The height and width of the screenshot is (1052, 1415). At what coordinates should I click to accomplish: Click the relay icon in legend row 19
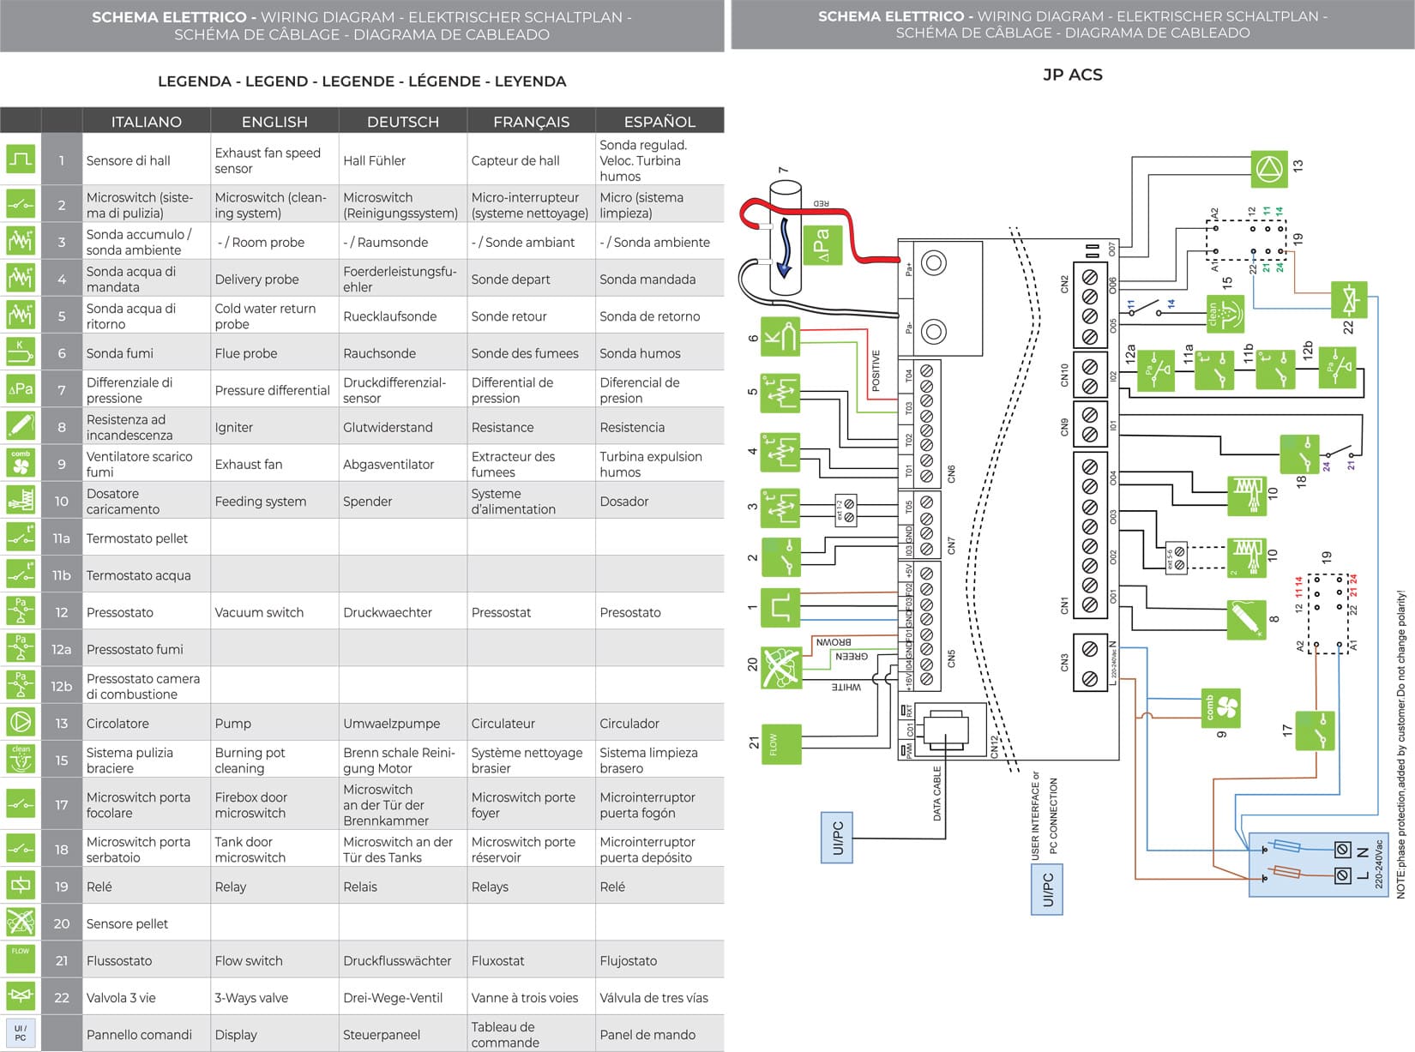tap(21, 886)
